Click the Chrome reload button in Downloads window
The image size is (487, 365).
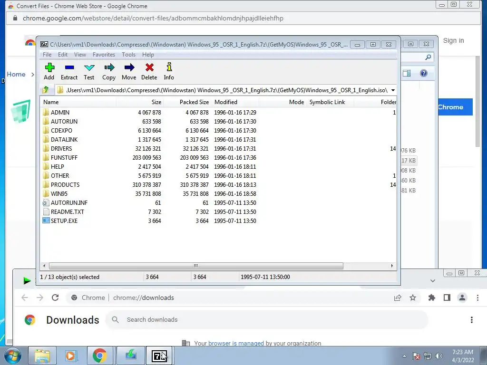[55, 298]
